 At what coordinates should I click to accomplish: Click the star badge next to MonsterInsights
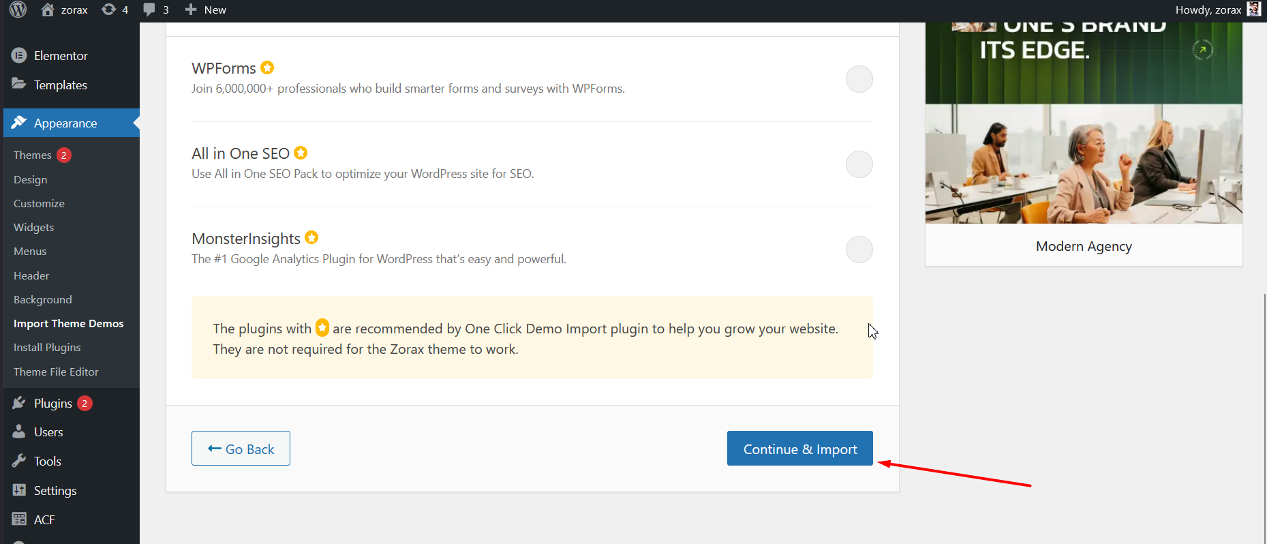(x=311, y=237)
